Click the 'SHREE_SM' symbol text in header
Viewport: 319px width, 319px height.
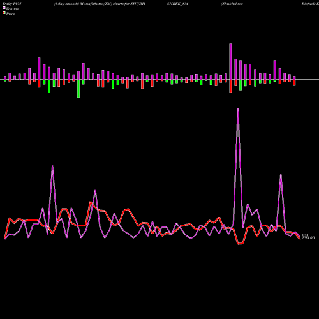177,4
